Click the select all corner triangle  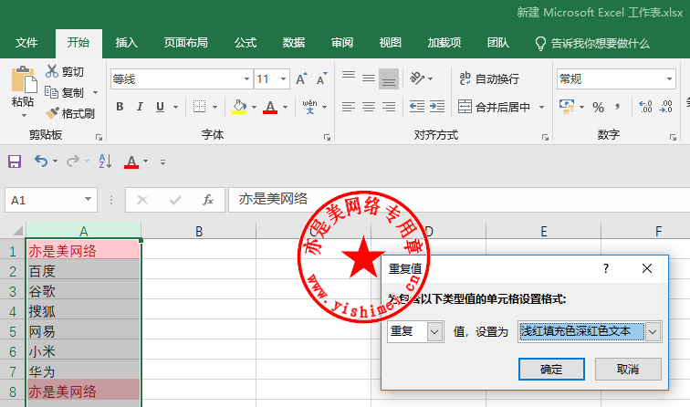click(17, 231)
